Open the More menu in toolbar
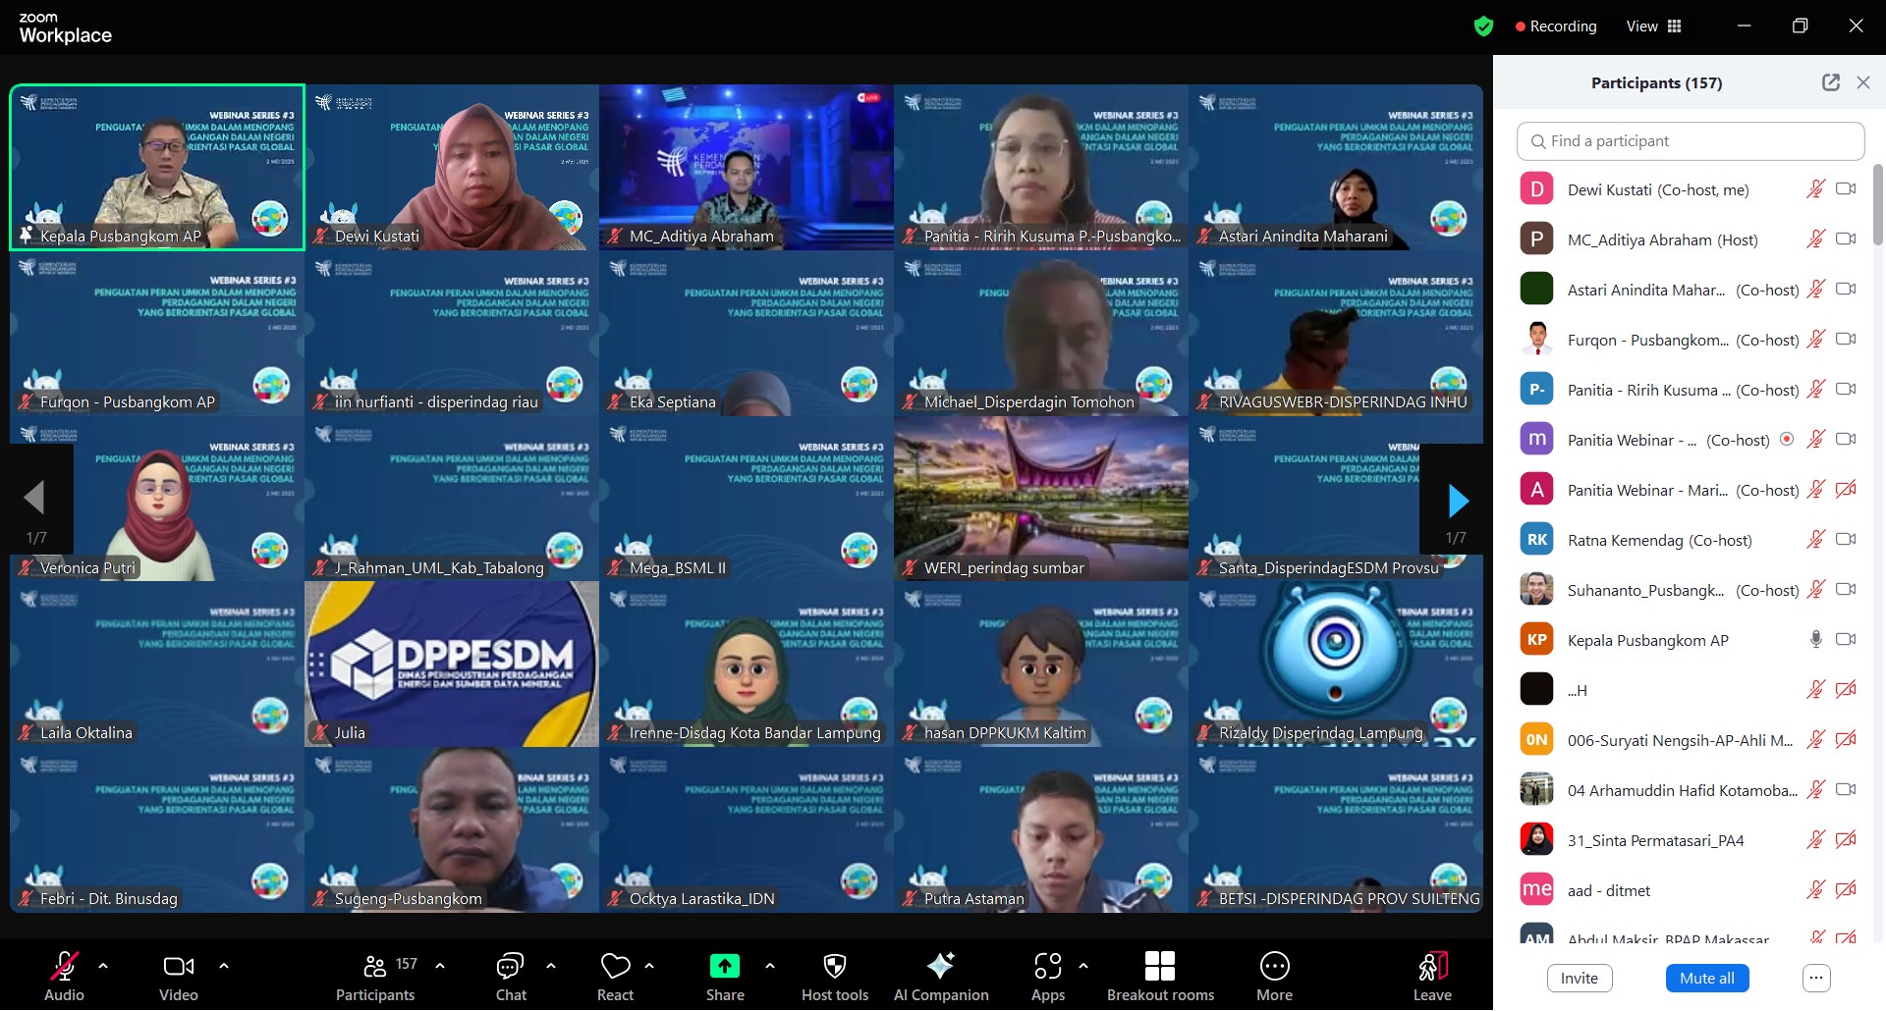 pos(1274,967)
